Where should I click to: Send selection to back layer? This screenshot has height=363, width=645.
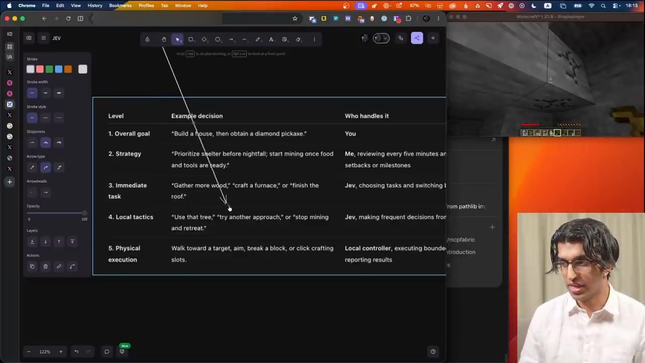tap(32, 241)
